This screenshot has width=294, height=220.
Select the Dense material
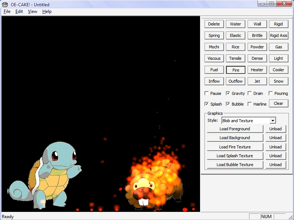coord(257,58)
